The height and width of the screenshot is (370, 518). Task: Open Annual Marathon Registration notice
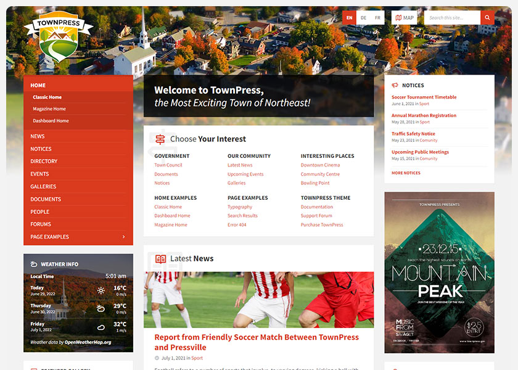click(x=424, y=115)
